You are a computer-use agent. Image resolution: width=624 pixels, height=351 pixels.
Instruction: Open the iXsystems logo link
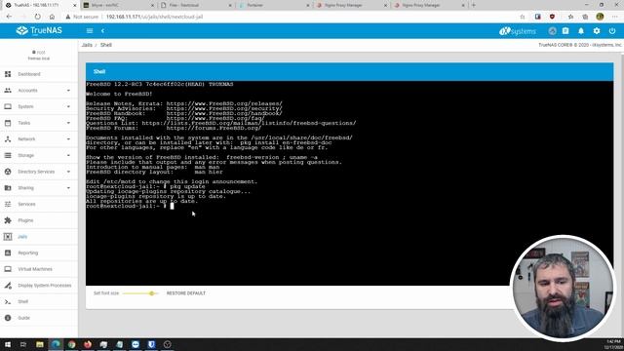(518, 31)
